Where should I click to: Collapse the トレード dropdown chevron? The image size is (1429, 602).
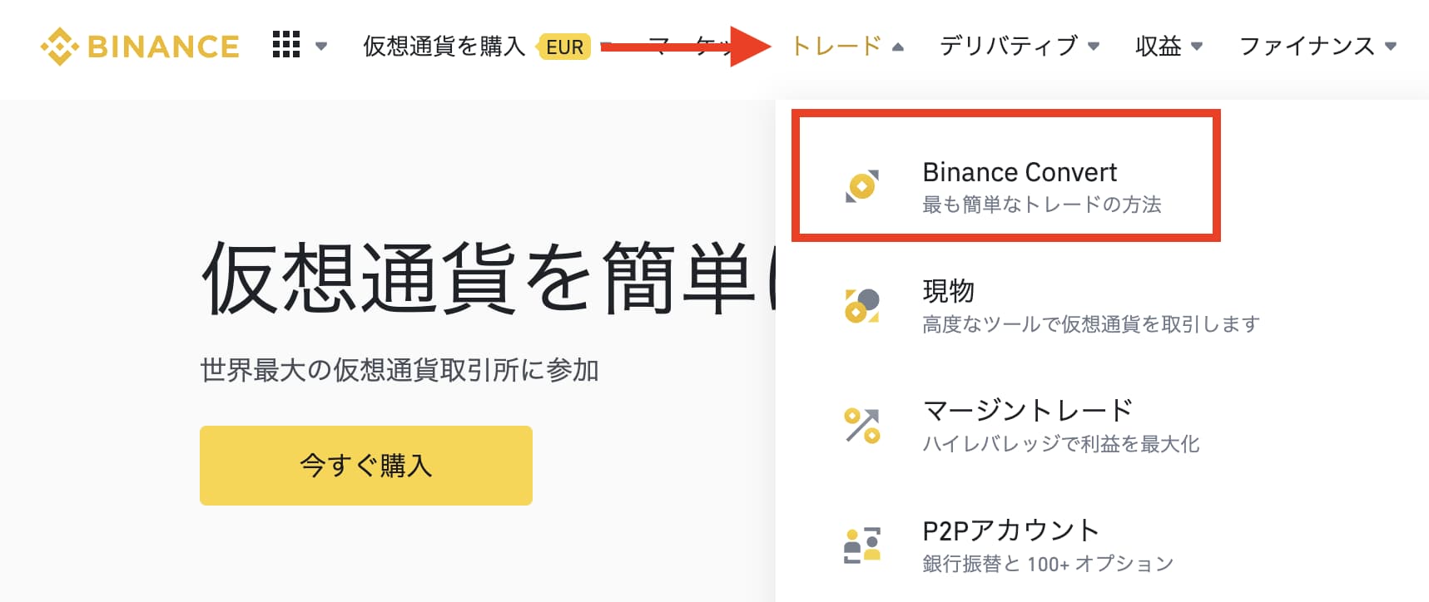897,48
